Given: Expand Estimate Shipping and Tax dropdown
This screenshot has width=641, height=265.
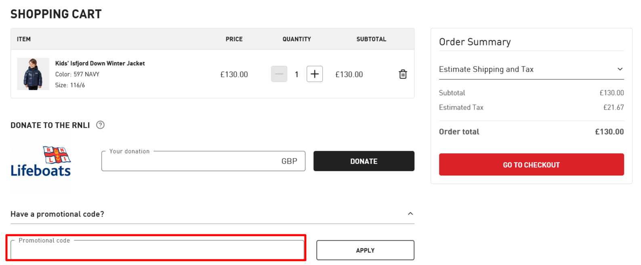Looking at the screenshot, I should coord(532,69).
